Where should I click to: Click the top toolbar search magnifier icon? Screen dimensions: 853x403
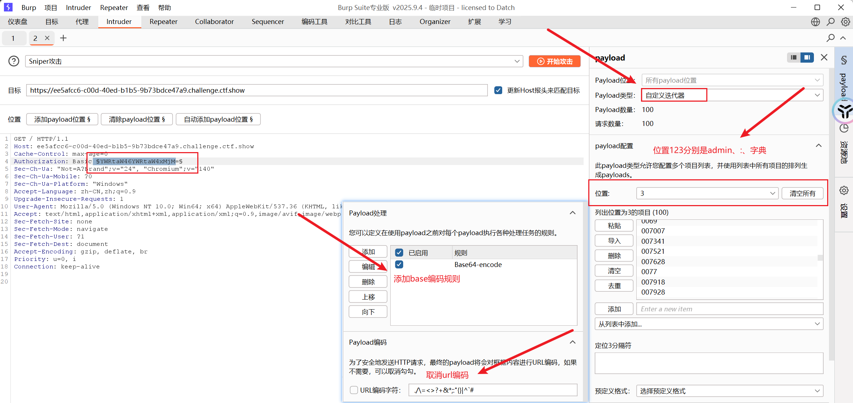click(x=830, y=22)
